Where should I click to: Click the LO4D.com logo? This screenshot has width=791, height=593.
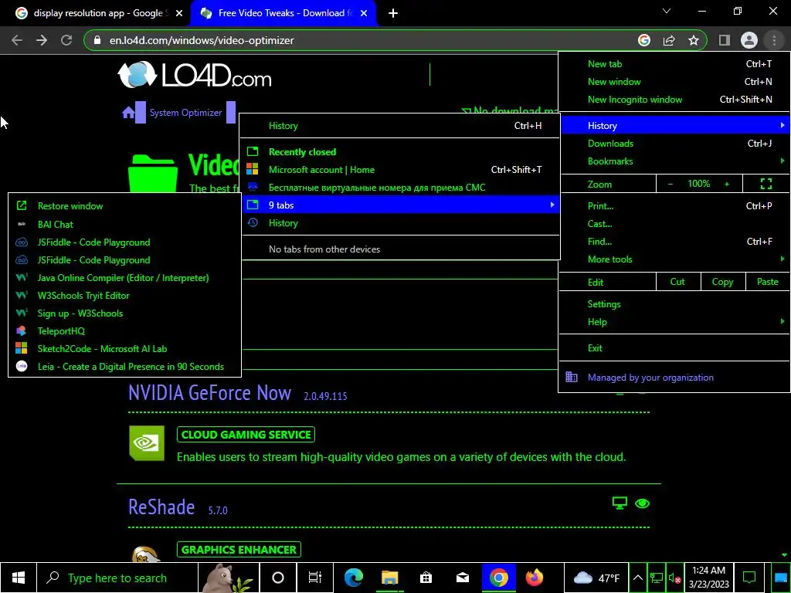[x=195, y=75]
